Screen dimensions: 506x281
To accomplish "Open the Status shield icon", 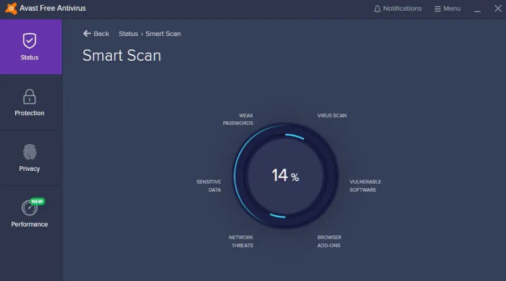I will tap(29, 40).
